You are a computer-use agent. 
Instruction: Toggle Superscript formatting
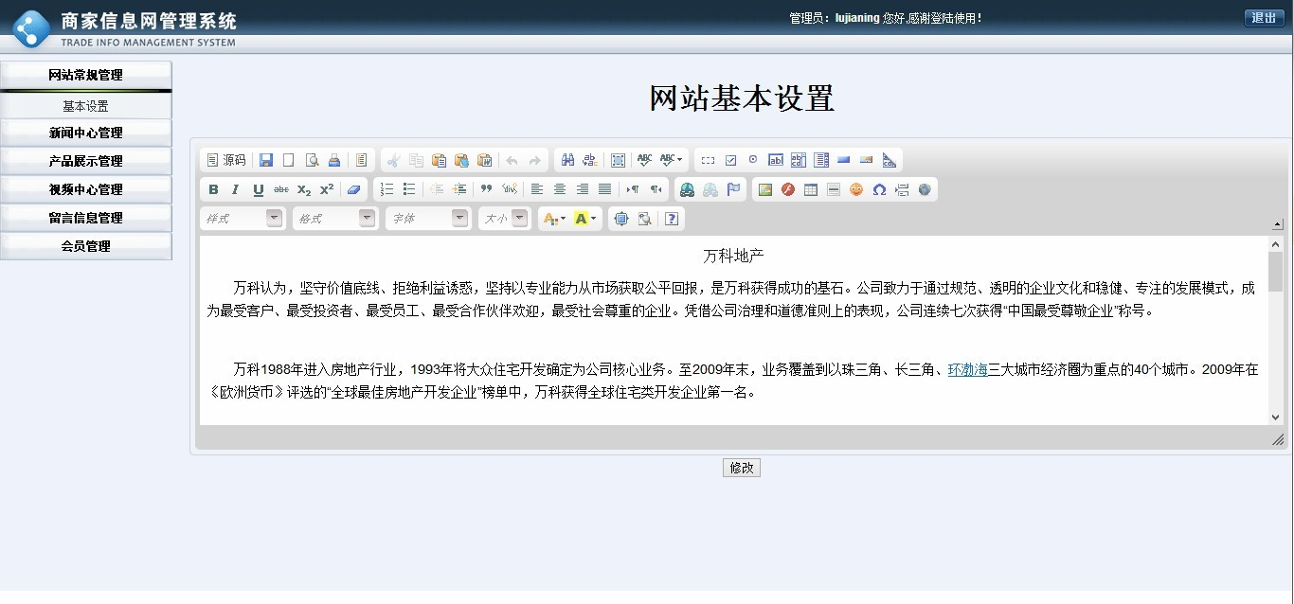point(327,189)
